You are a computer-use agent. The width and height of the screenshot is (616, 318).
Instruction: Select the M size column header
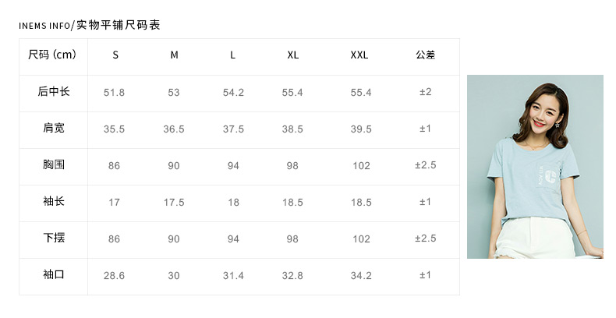174,55
